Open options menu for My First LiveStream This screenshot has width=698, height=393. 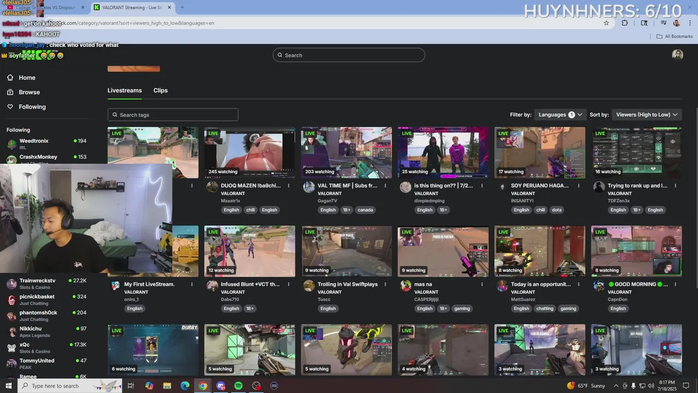(x=191, y=284)
